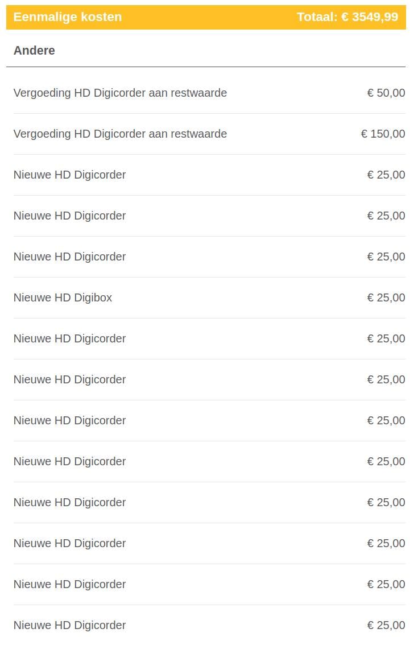The height and width of the screenshot is (645, 418).
Task: Click the price of the Digicorder above Digibox
Action: point(386,257)
